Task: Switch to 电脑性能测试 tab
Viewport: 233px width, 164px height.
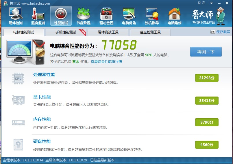Action: (x=24, y=32)
